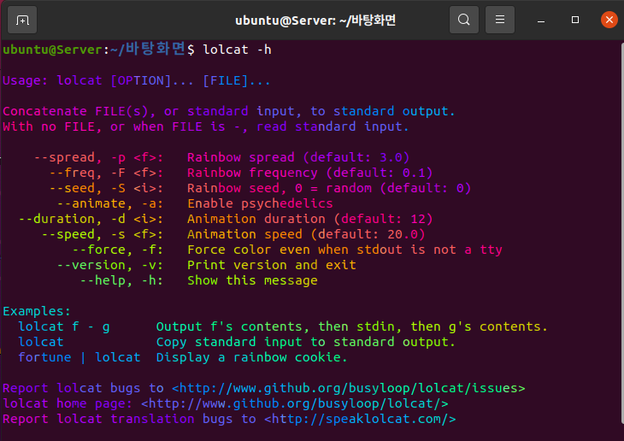This screenshot has width=624, height=441.
Task: Close the terminal with the orange X button
Action: 609,20
